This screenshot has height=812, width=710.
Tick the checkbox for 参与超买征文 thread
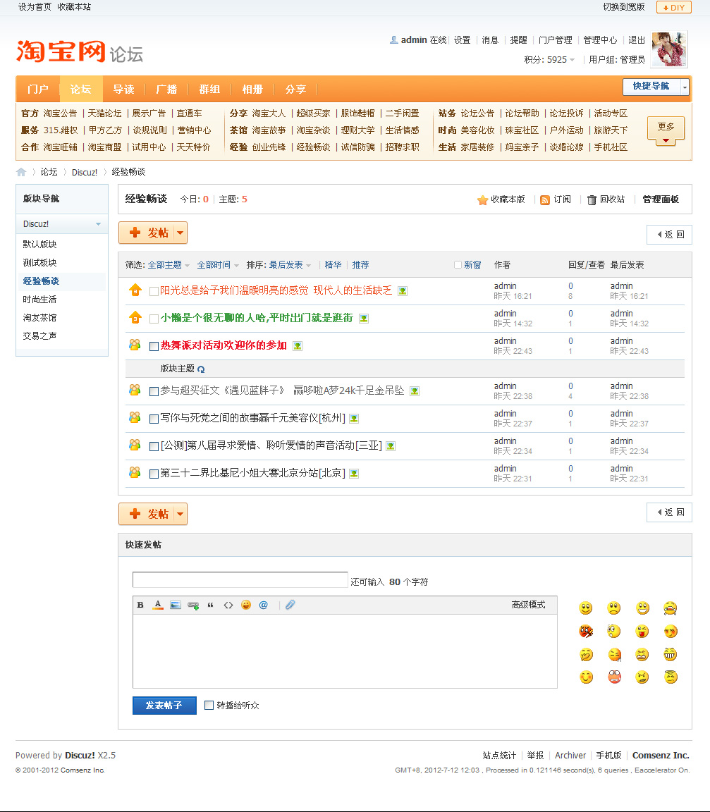(154, 391)
